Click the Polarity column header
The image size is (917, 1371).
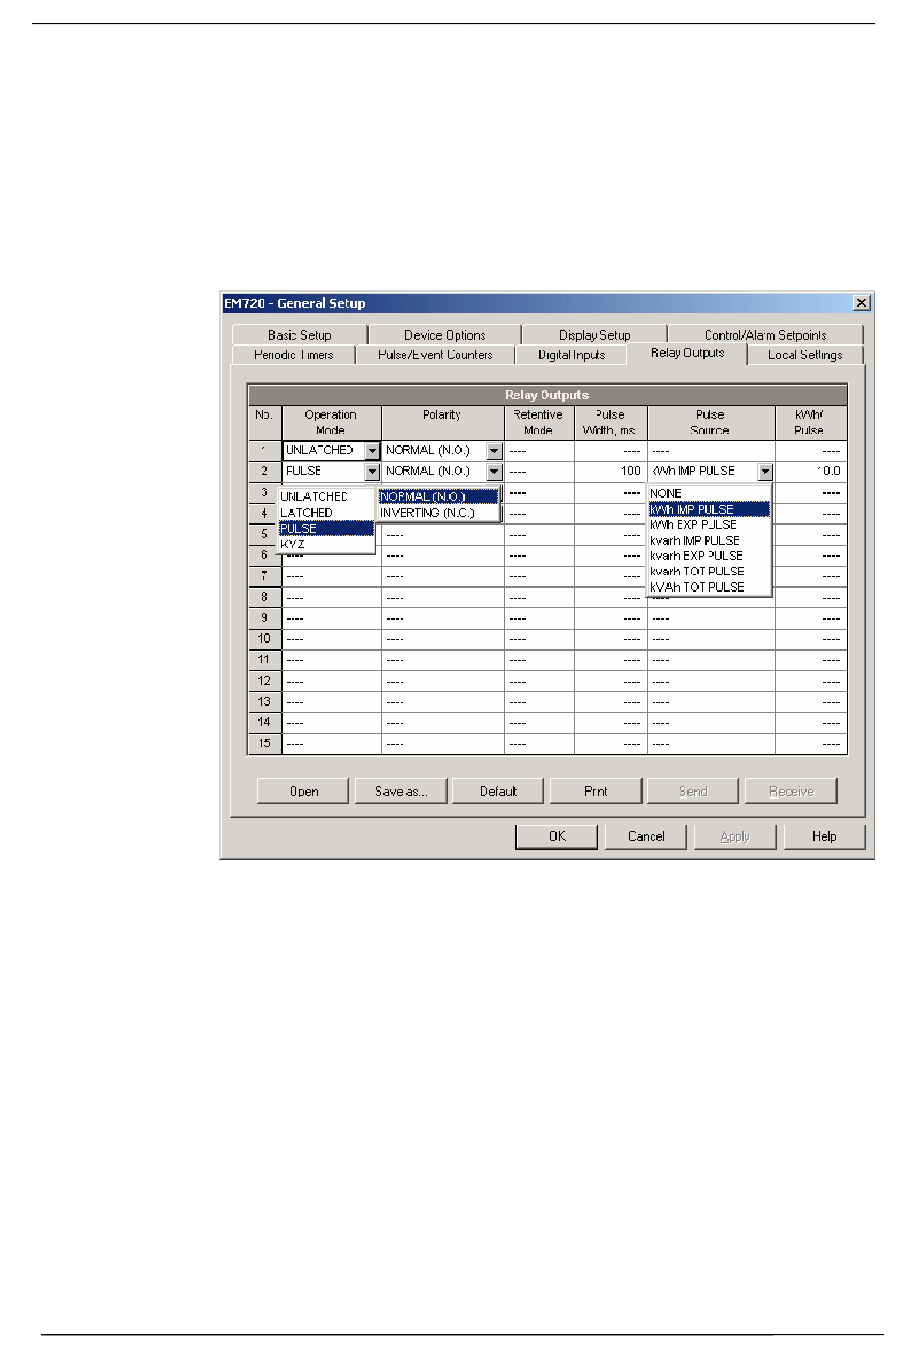[442, 423]
